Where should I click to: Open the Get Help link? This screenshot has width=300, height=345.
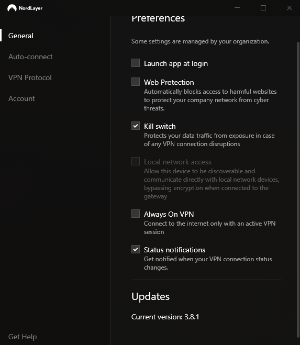(23, 337)
